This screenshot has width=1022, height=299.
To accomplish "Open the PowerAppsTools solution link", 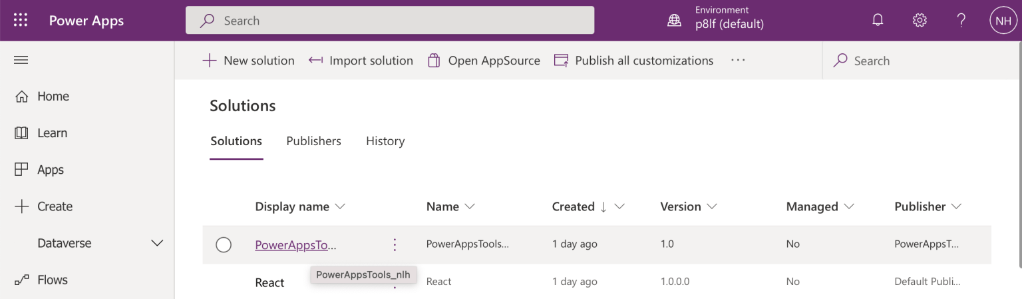I will point(295,244).
